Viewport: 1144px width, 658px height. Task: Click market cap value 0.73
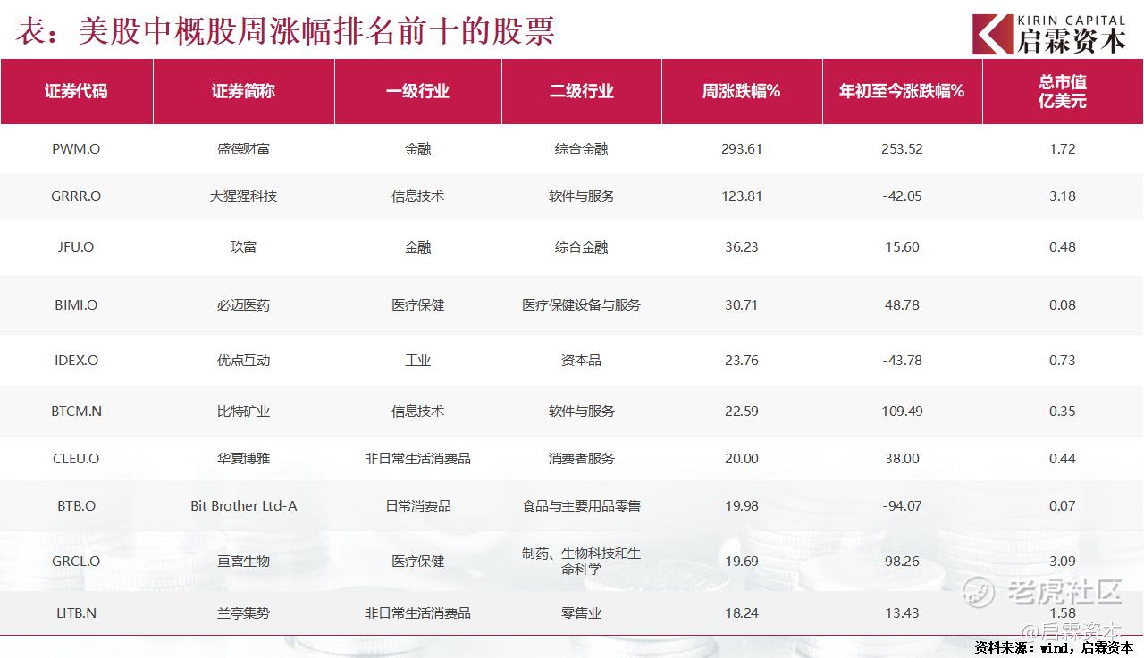pos(1063,360)
